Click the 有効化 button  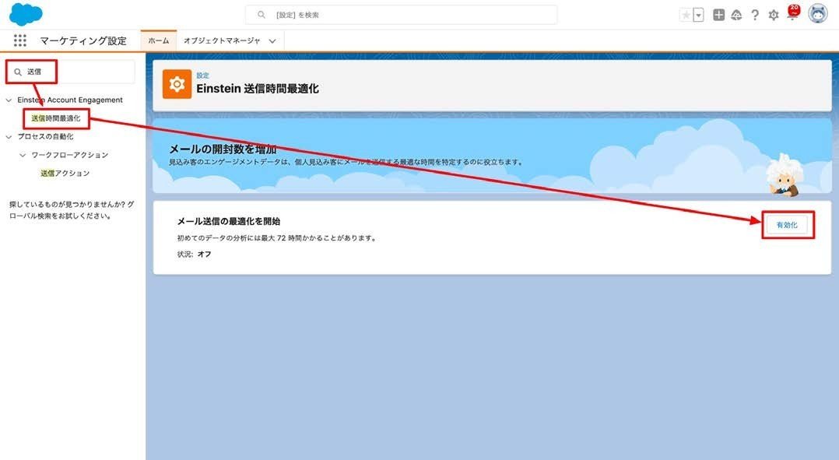[x=787, y=225]
